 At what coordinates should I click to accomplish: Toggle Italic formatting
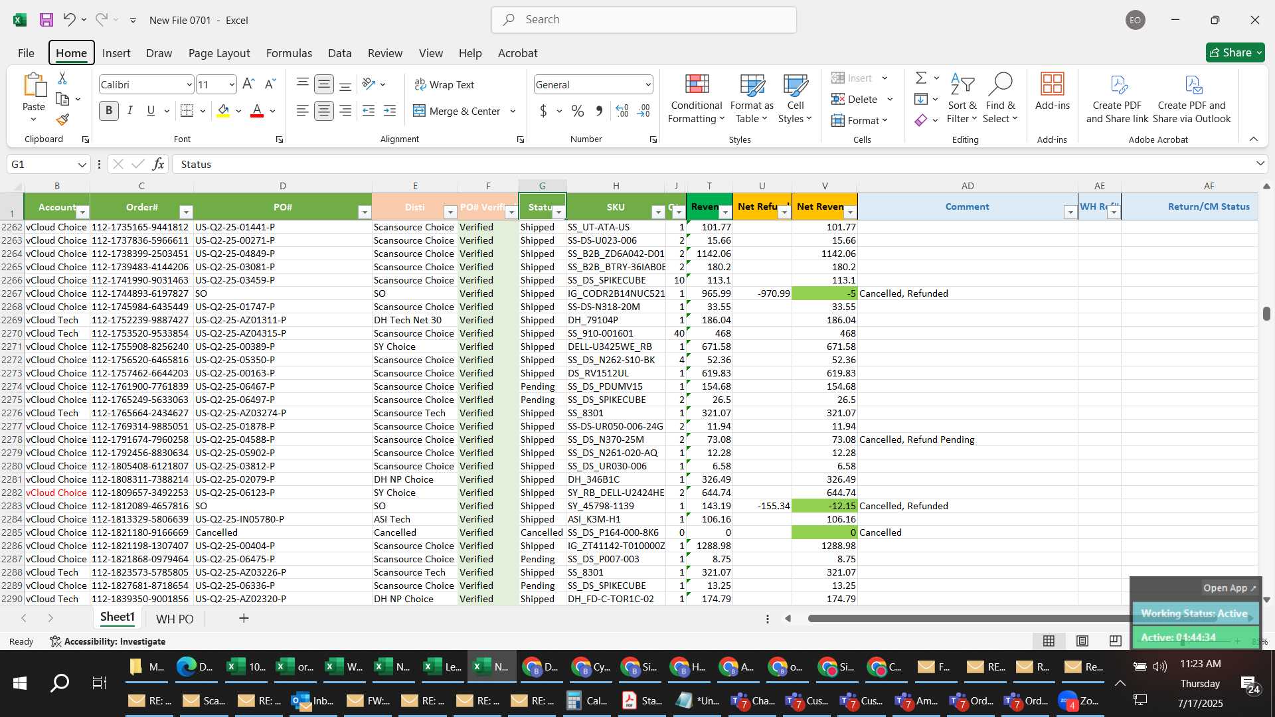pyautogui.click(x=130, y=111)
